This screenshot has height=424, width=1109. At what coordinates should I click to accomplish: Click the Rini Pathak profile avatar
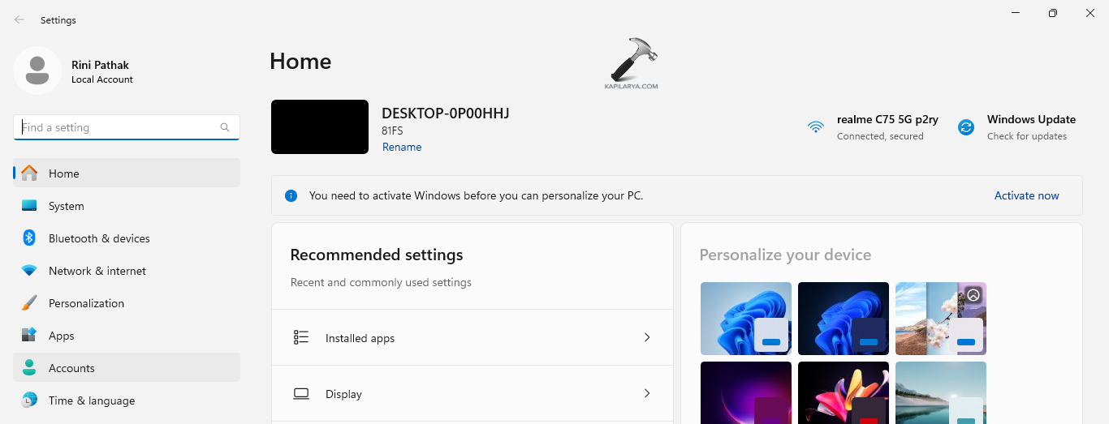pos(37,71)
